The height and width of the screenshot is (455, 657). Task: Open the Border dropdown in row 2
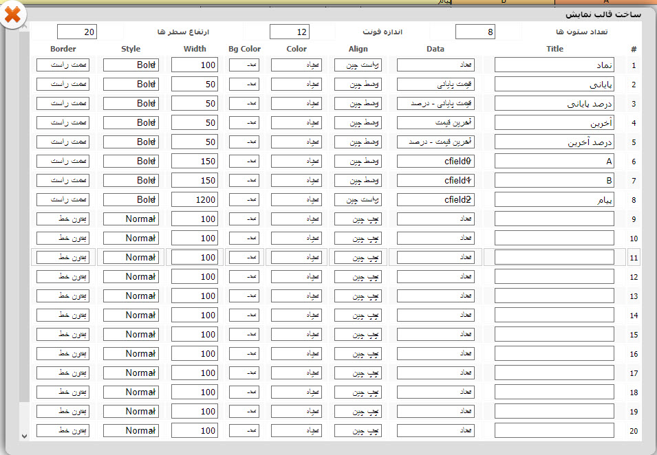pyautogui.click(x=63, y=85)
